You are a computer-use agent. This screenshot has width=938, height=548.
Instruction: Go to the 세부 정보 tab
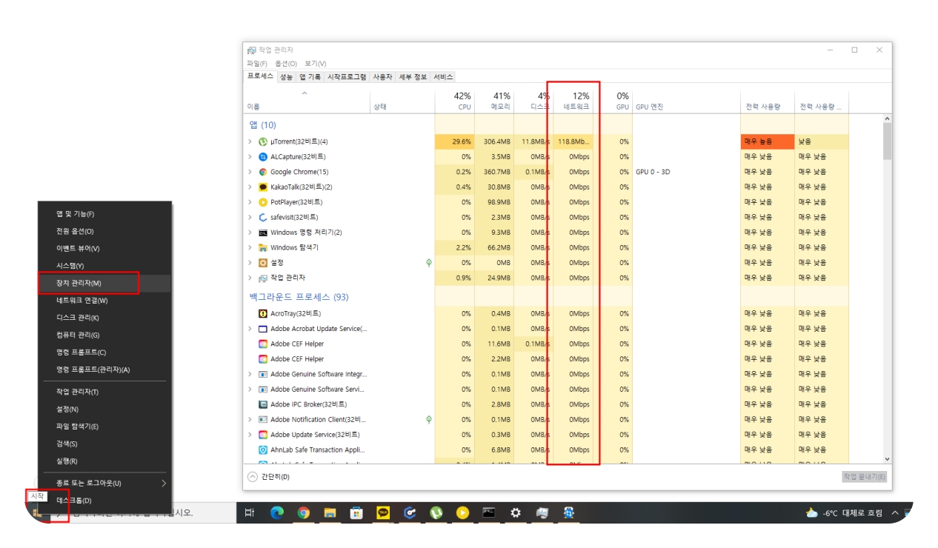point(413,77)
